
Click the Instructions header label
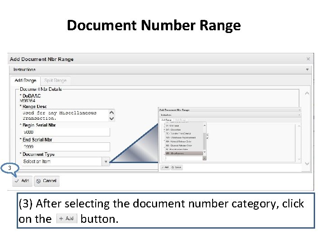24,70
